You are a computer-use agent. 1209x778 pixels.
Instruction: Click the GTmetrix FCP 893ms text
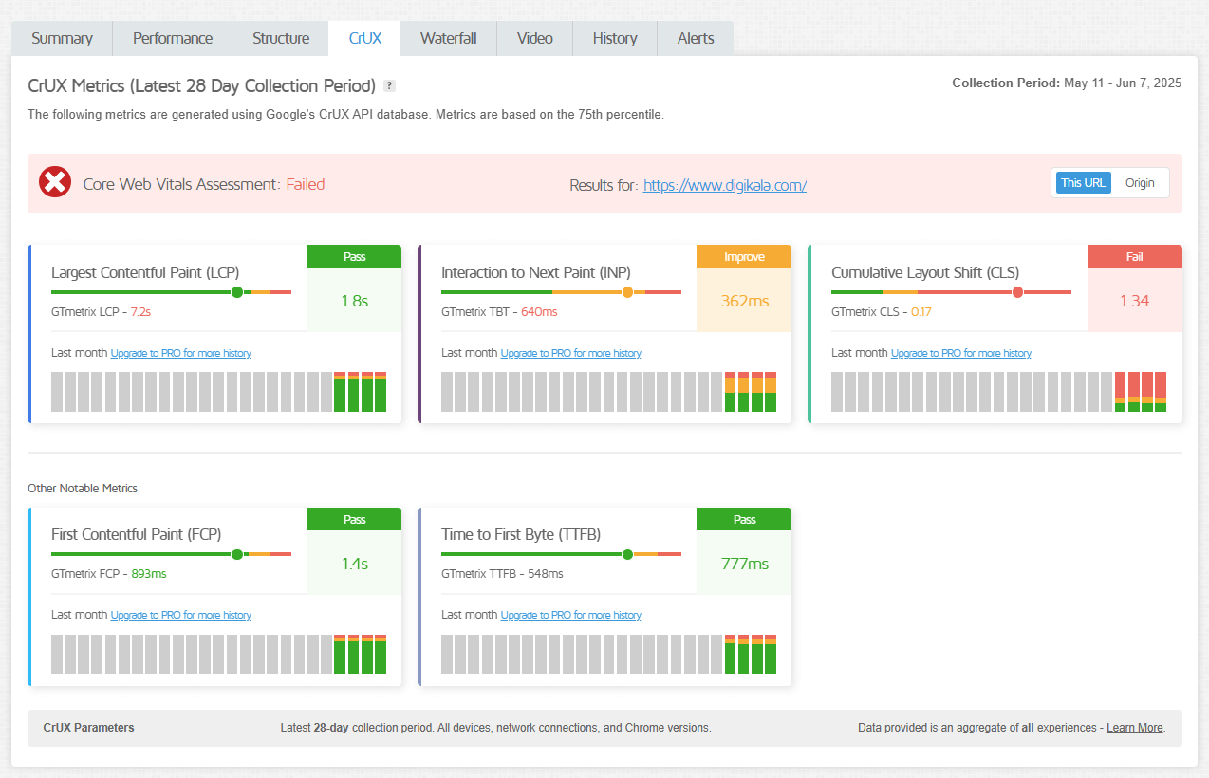pos(109,574)
